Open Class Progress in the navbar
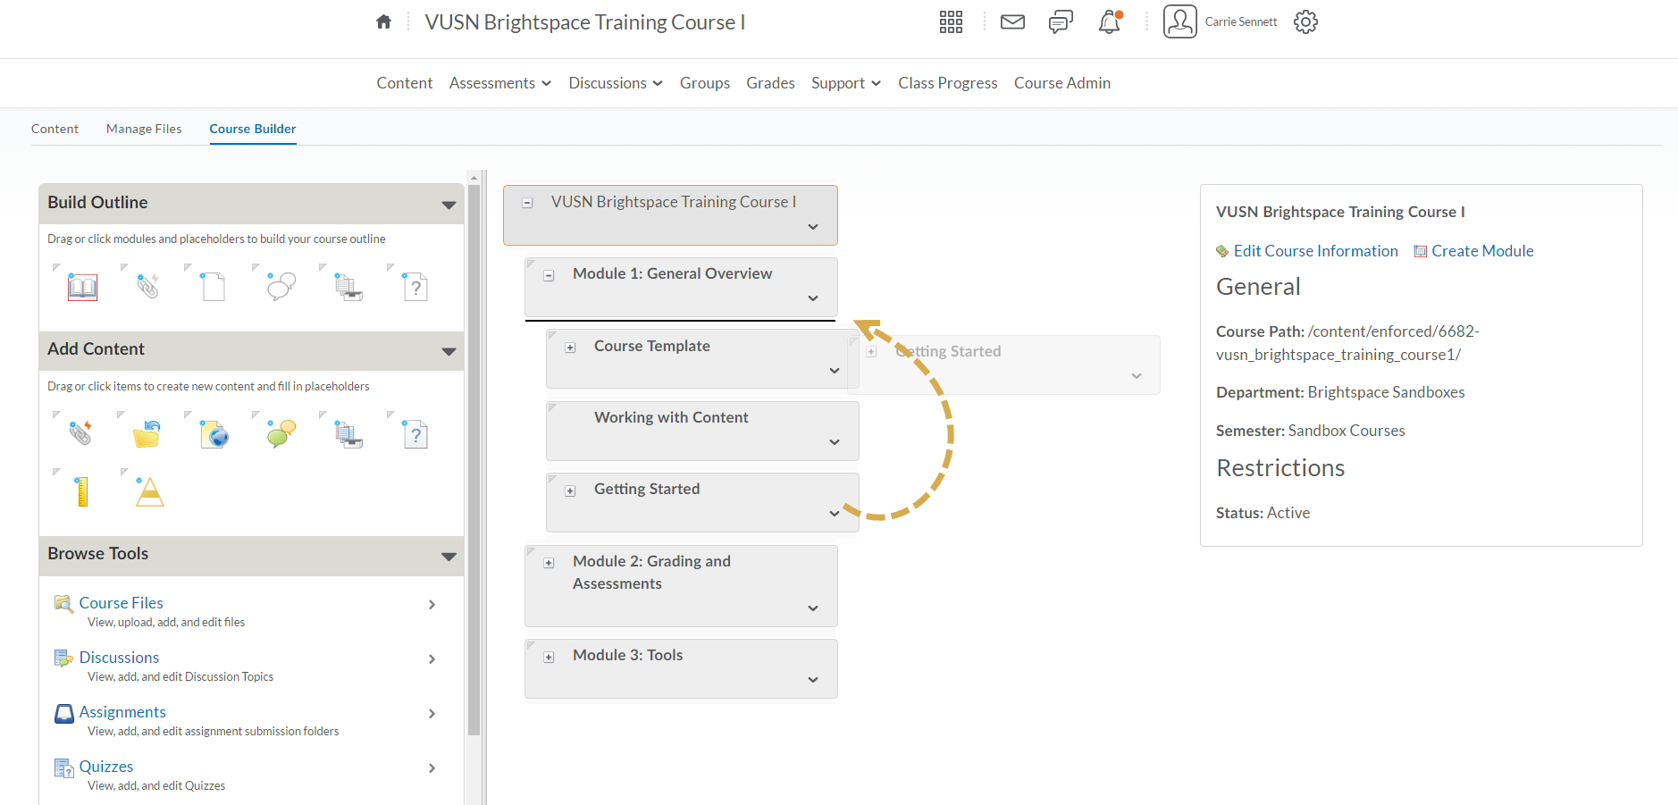This screenshot has width=1678, height=805. (948, 83)
